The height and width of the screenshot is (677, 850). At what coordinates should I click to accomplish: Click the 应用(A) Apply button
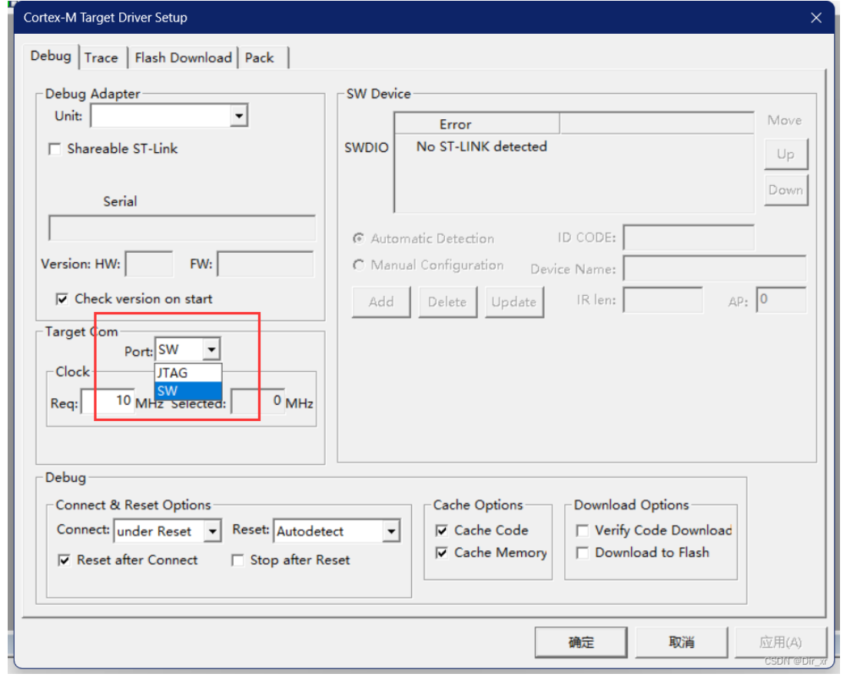tap(781, 642)
